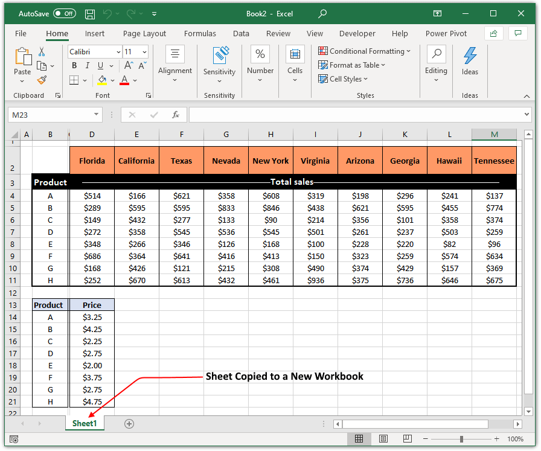Click the zoom slider handle

click(x=461, y=439)
